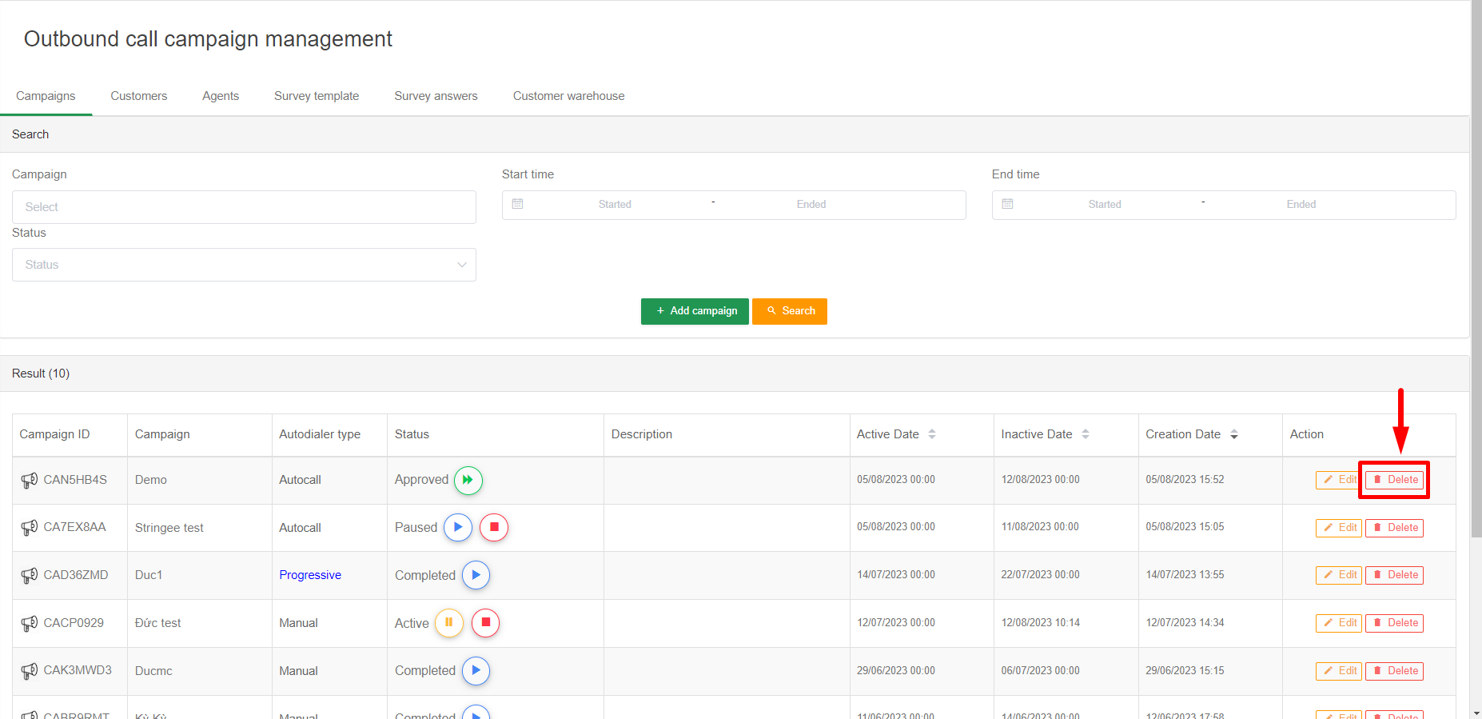Stop the paused Stringee test campaign
Screen dimensions: 1482x719
tap(494, 528)
